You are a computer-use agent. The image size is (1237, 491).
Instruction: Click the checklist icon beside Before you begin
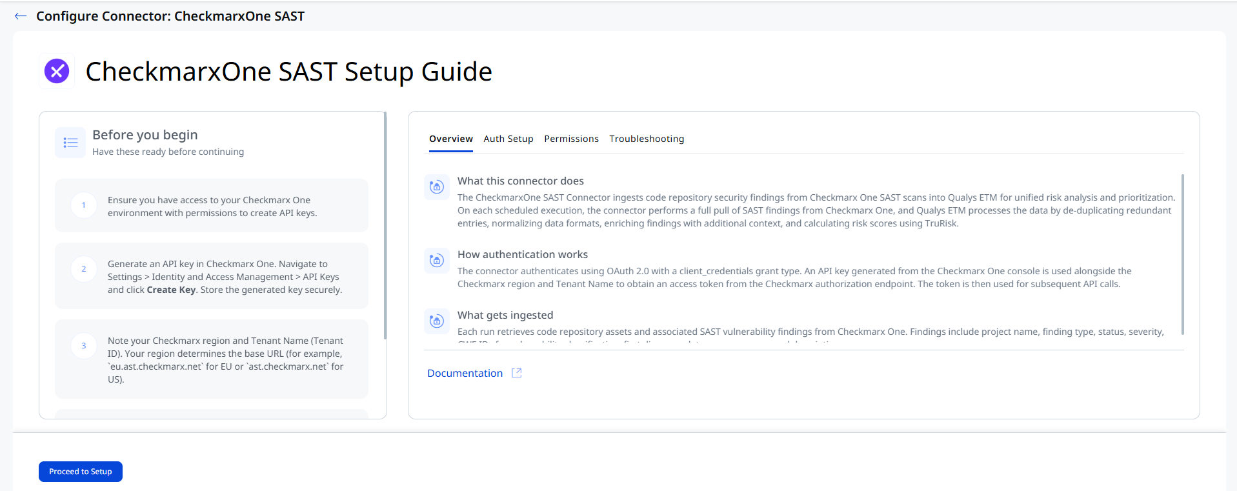pos(70,143)
